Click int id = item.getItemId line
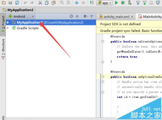Image resolution: width=162 pixels, height=120 pixels. [138, 97]
